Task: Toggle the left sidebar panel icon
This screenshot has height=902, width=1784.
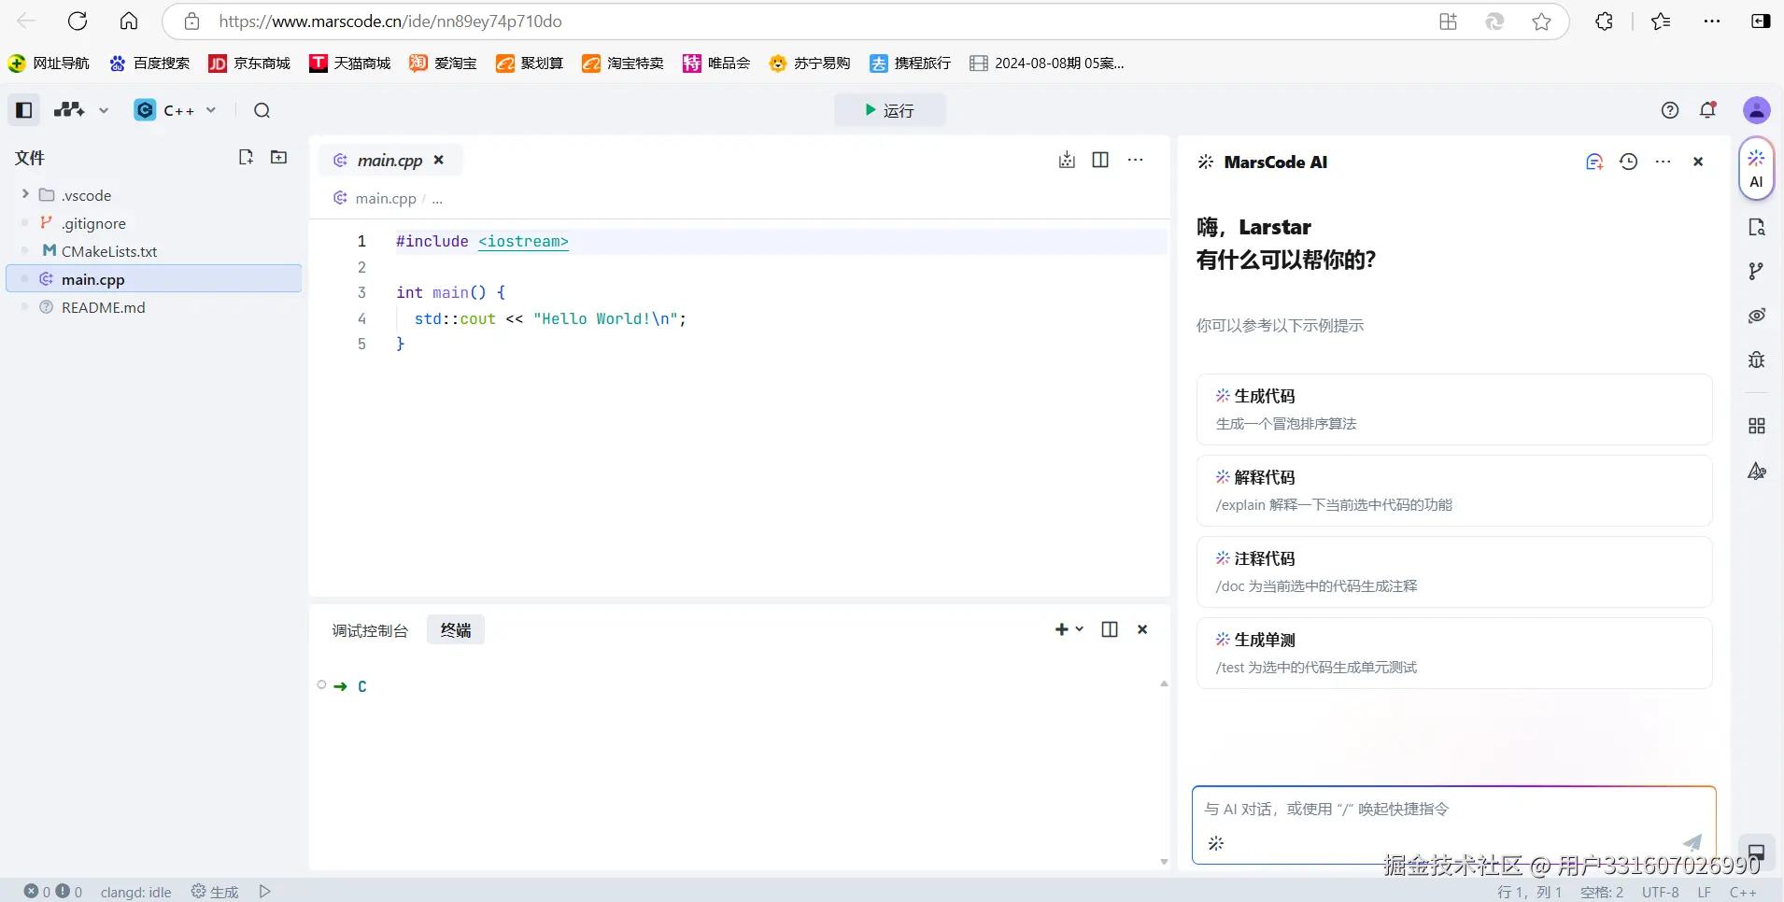Action: coord(24,110)
